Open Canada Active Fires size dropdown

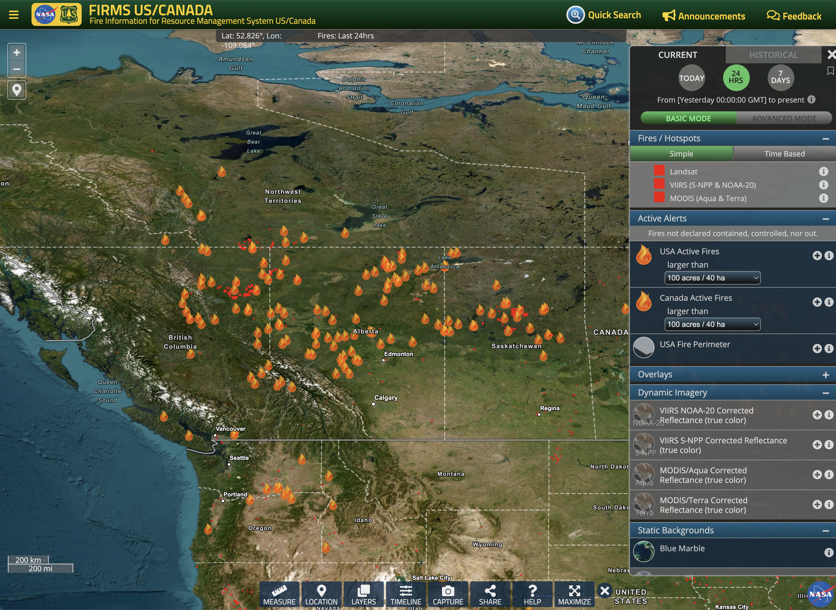pyautogui.click(x=712, y=324)
